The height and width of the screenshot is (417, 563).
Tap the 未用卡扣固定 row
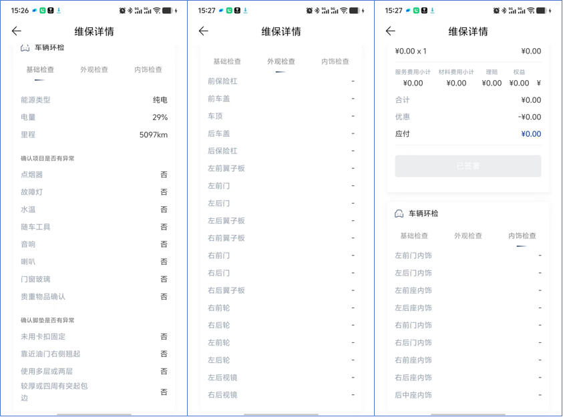point(94,337)
